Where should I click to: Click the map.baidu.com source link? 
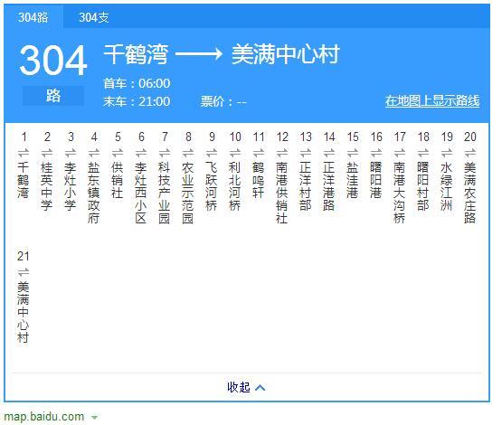[x=43, y=416]
